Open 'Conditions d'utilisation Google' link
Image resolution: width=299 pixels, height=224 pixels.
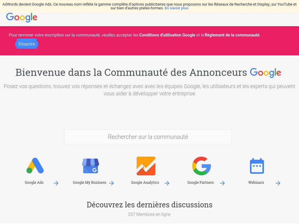click(167, 35)
